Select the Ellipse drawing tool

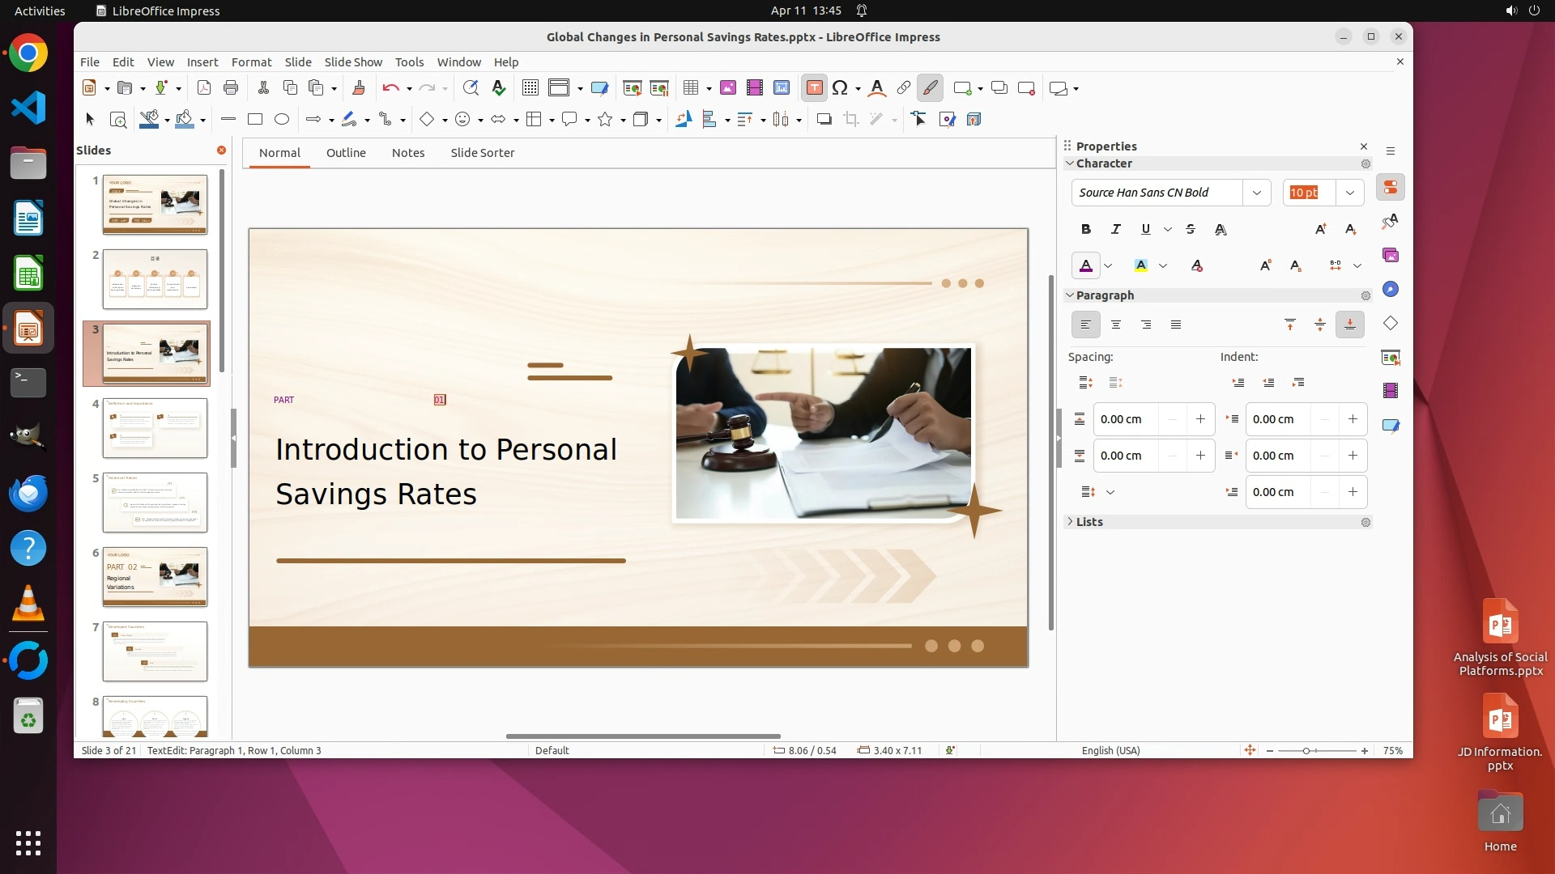tap(282, 120)
